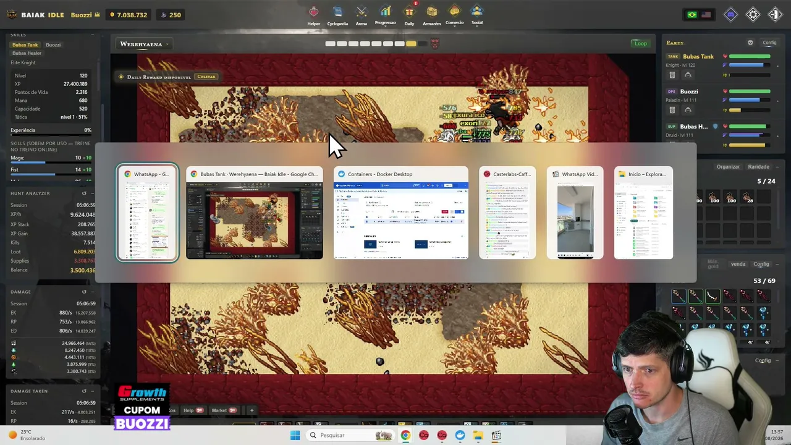Collapse the Hunt Analyzer panel
The width and height of the screenshot is (791, 445).
pos(93,193)
